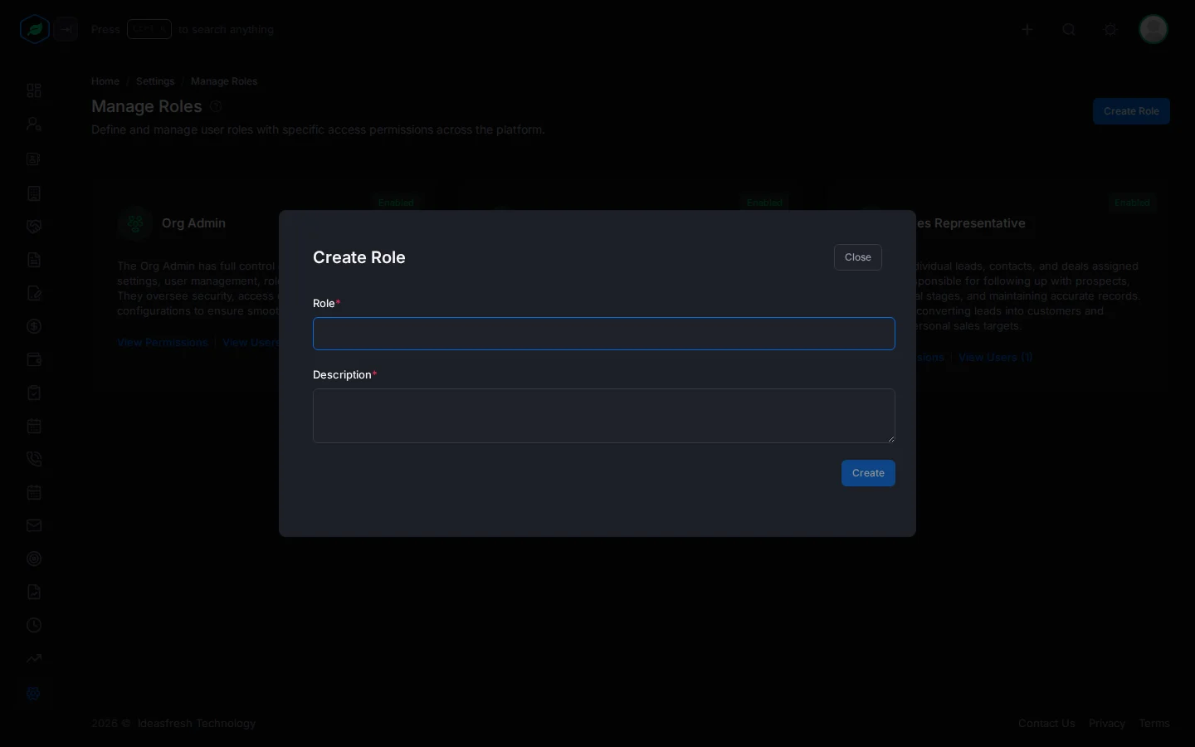Viewport: 1195px width, 747px height.
Task: Open the settings gear icon in sidebar
Action: point(34,693)
